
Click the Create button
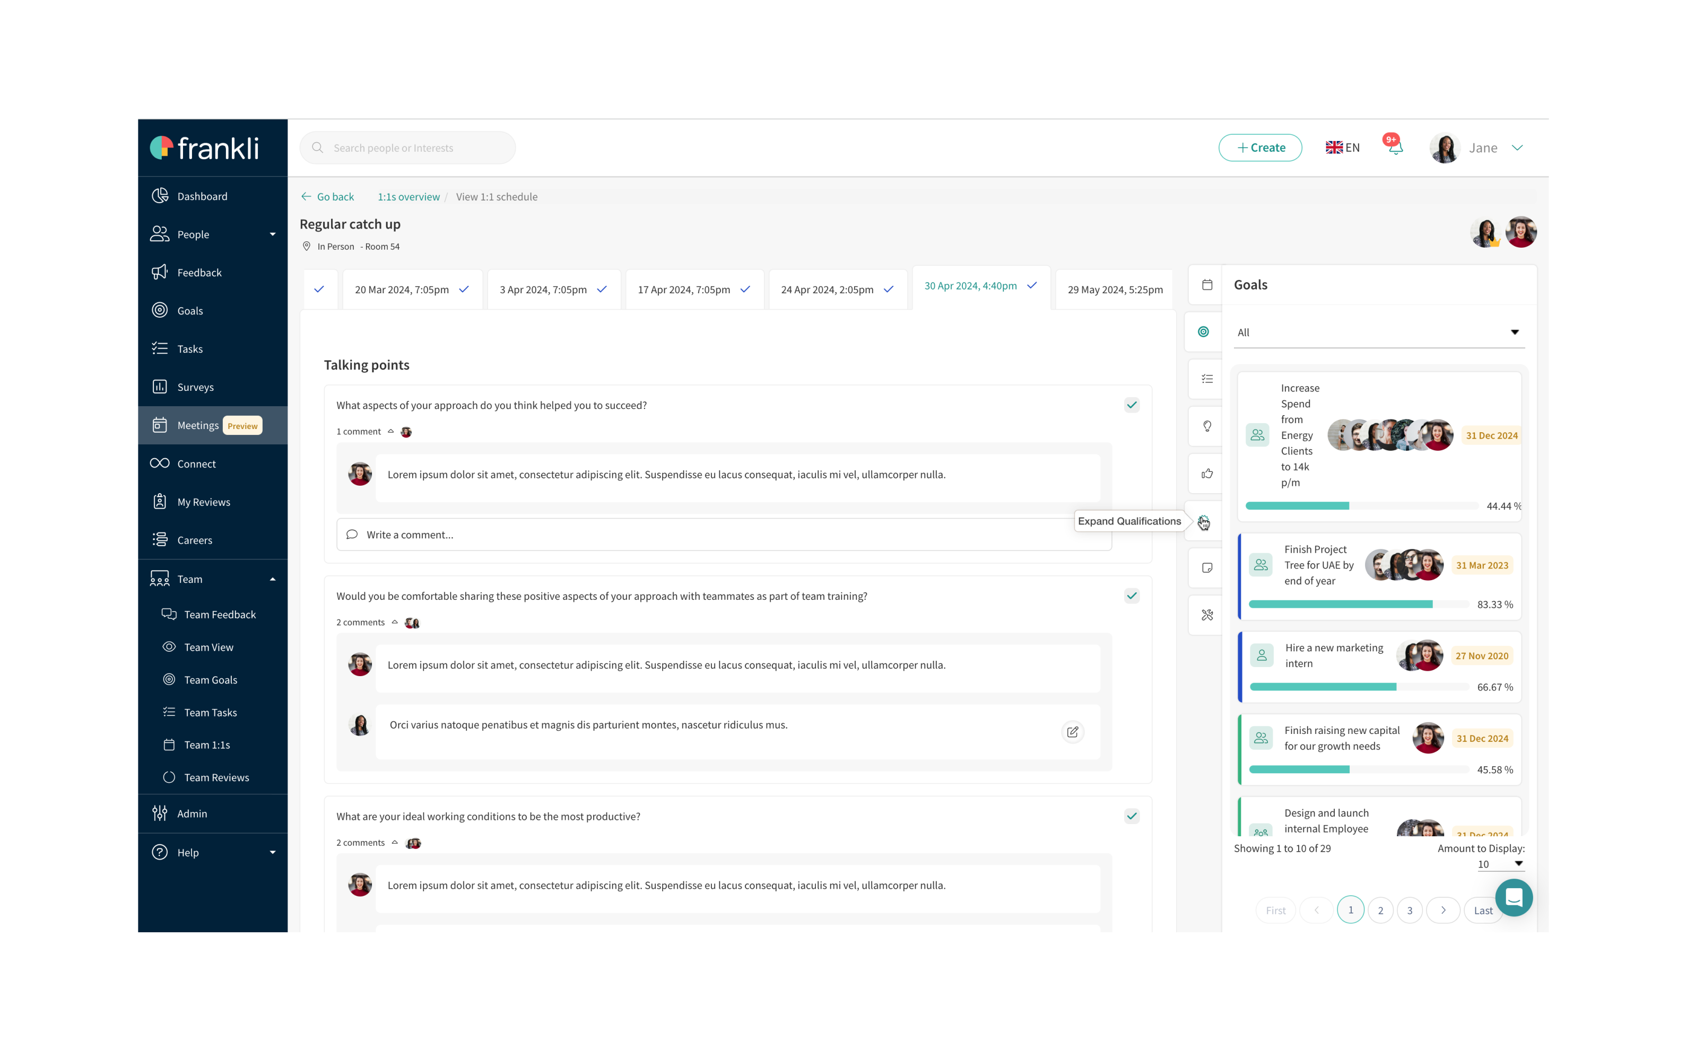(1260, 148)
